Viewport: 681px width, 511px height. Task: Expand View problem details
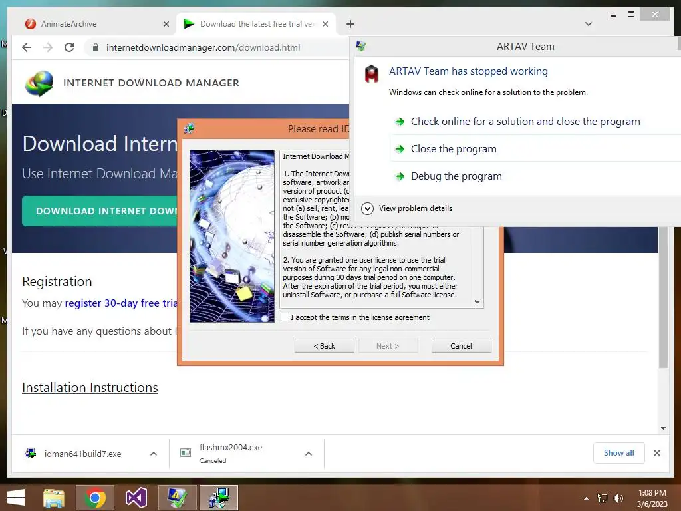click(x=408, y=208)
